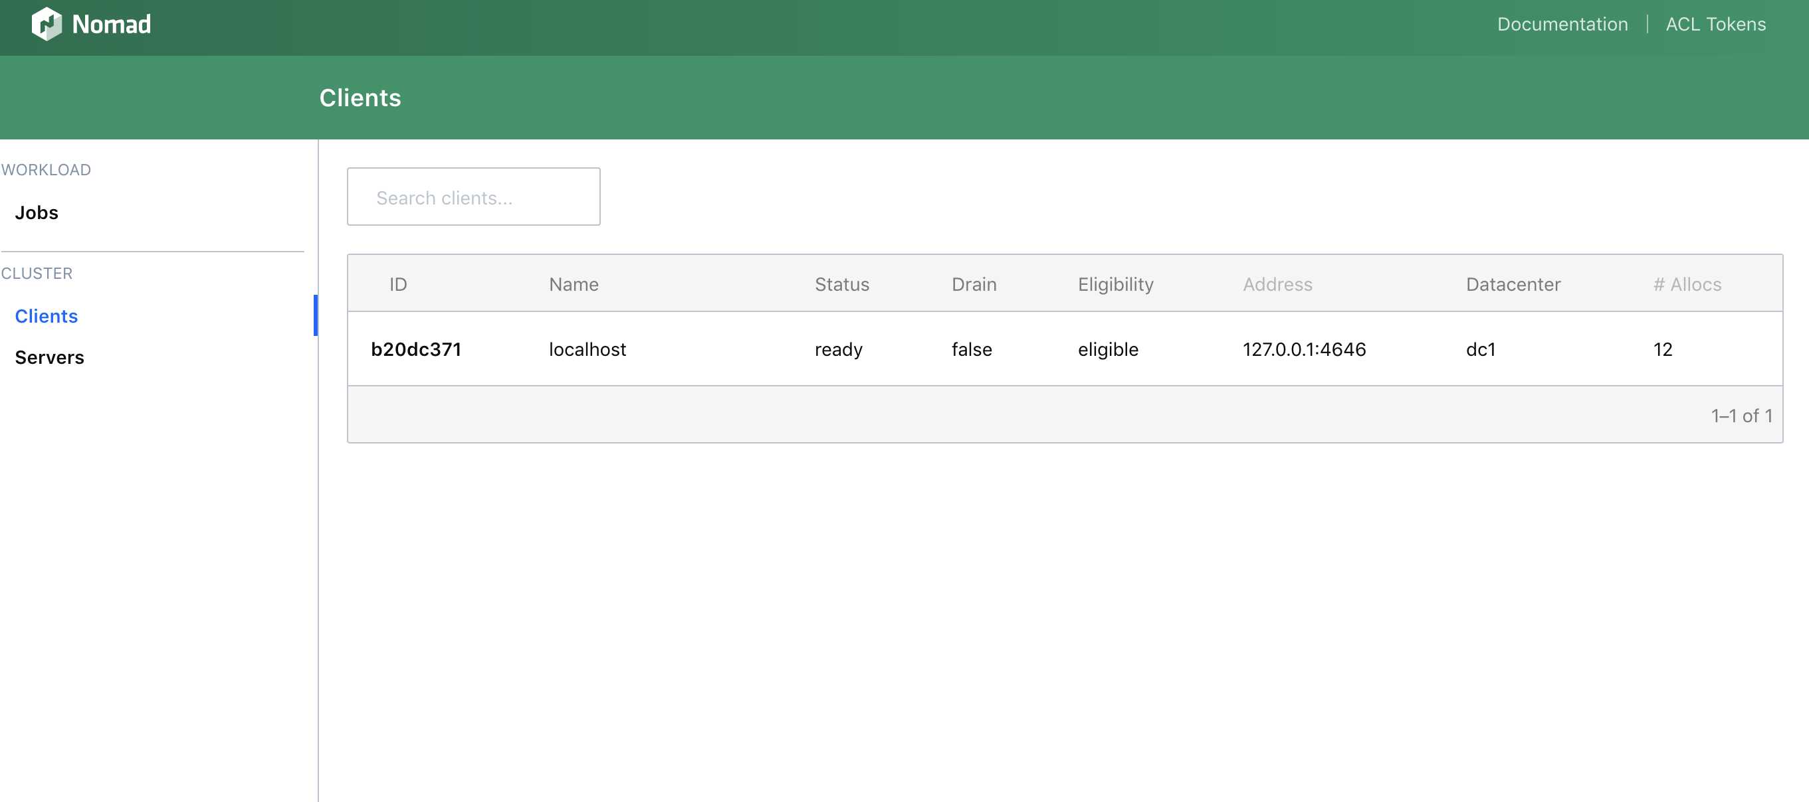Click the eligible eligibility cell
1809x802 pixels.
tap(1107, 349)
